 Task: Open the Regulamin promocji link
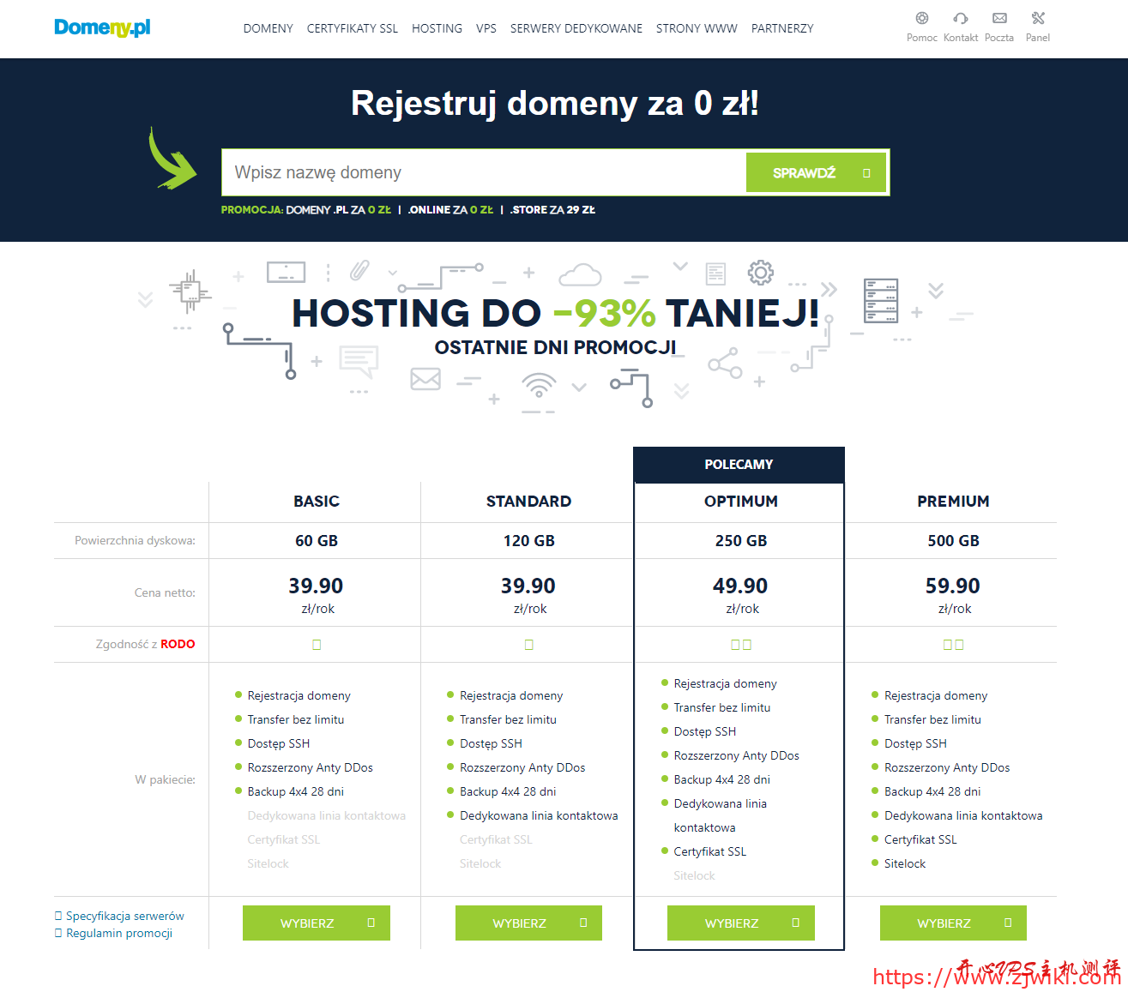pyautogui.click(x=118, y=933)
